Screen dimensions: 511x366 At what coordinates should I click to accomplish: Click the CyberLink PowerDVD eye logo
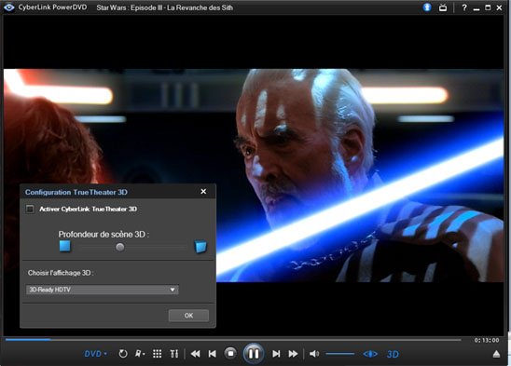coord(8,7)
